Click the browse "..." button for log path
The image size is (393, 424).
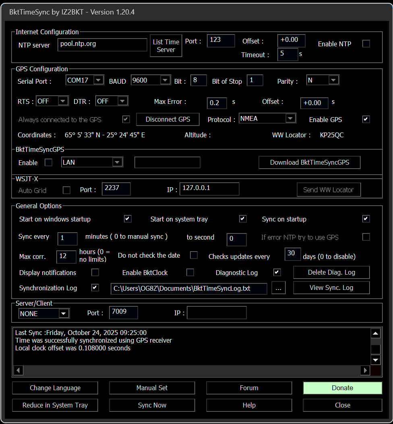pyautogui.click(x=279, y=288)
